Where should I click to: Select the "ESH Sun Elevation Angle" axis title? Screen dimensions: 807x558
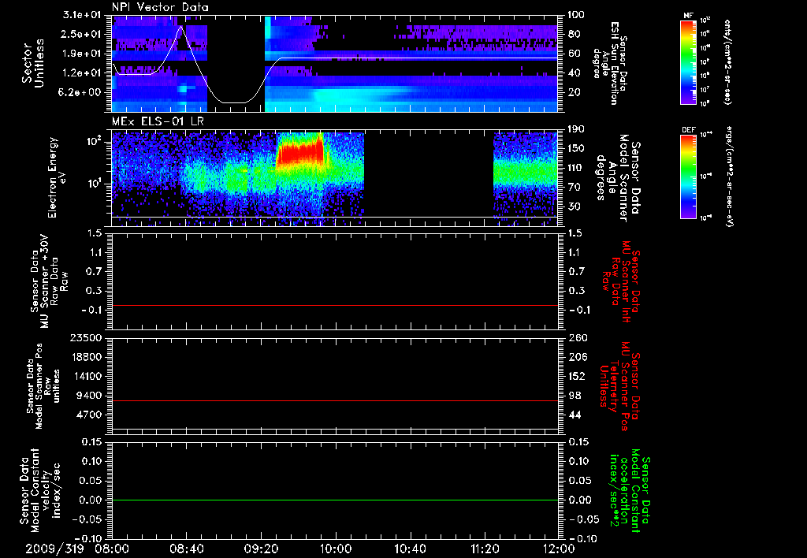click(610, 63)
